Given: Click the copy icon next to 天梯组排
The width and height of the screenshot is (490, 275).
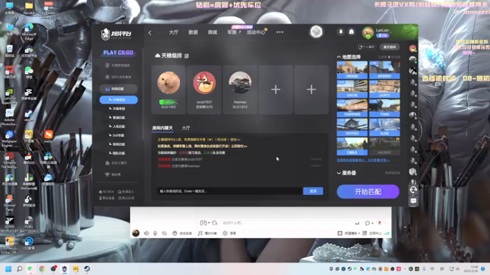Looking at the screenshot, I should coord(187,56).
